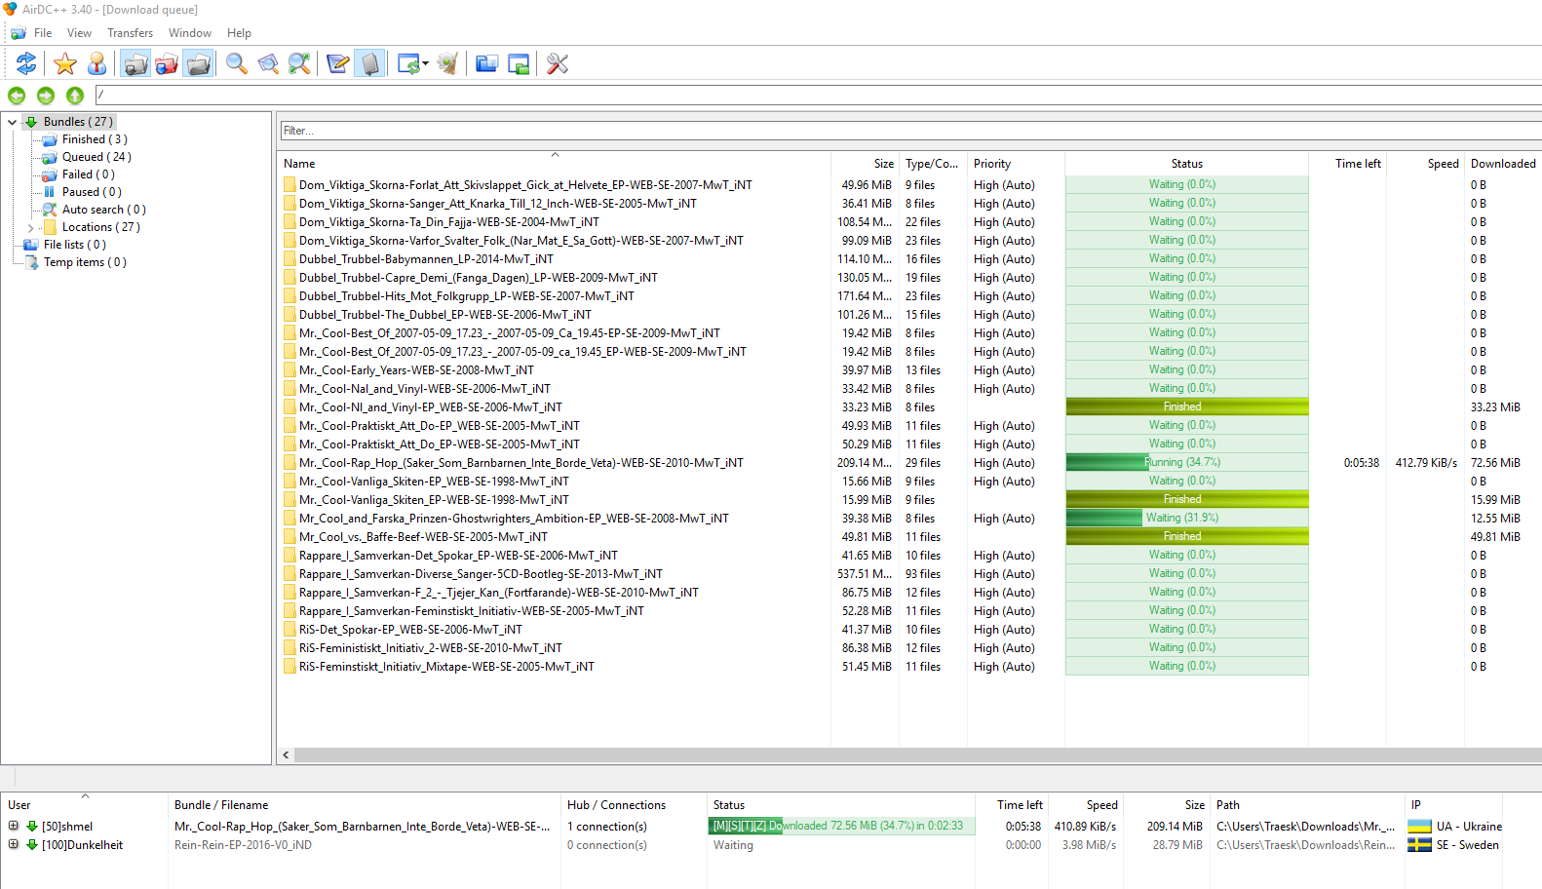Click the blue overlapping windows icon
The height and width of the screenshot is (889, 1542).
point(486,63)
